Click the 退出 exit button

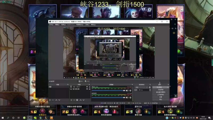(x=161, y=99)
